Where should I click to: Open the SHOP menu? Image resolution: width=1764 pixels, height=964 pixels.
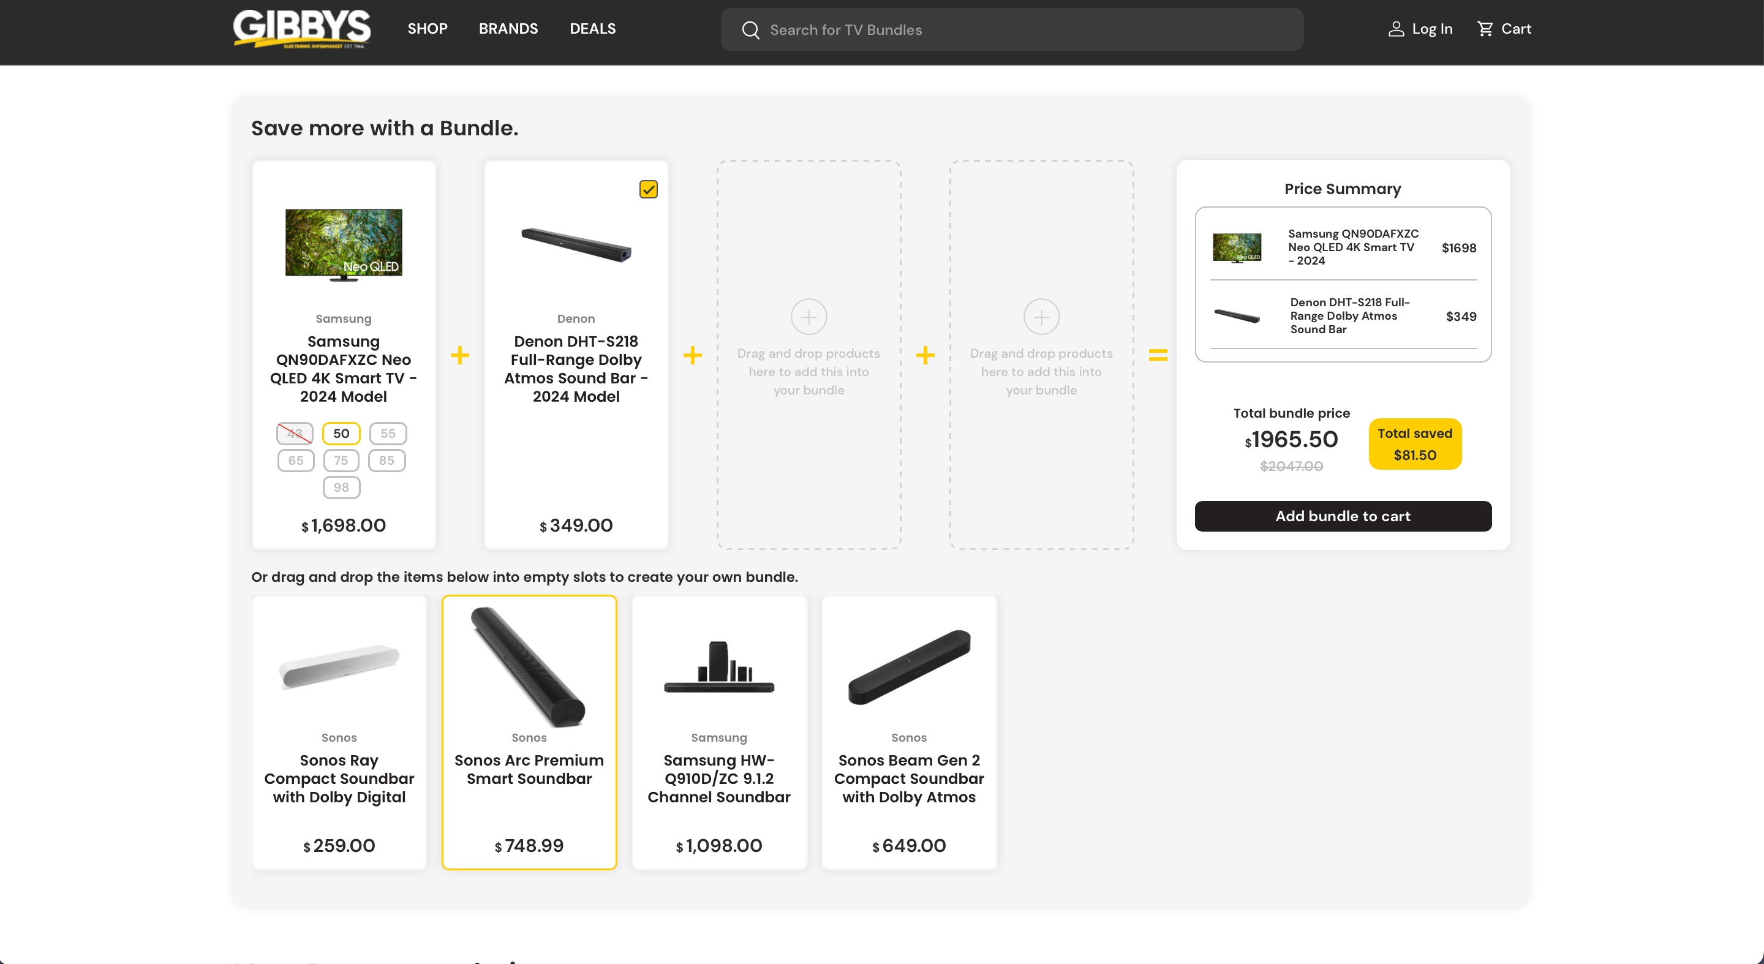[x=428, y=29]
